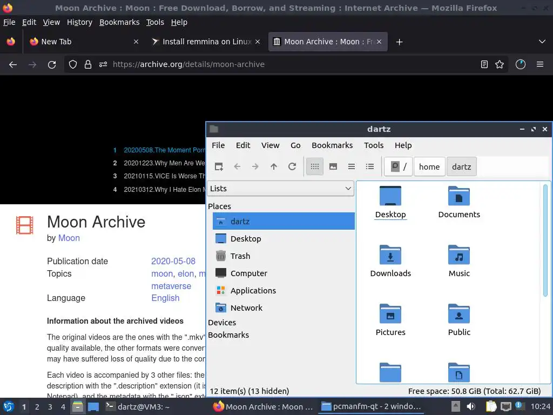Viewport: 553px width, 415px height.
Task: Click the tracking protection shield icon
Action: 73,64
